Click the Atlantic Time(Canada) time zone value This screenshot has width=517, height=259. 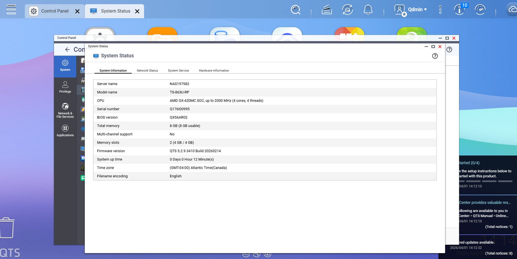[x=198, y=168]
